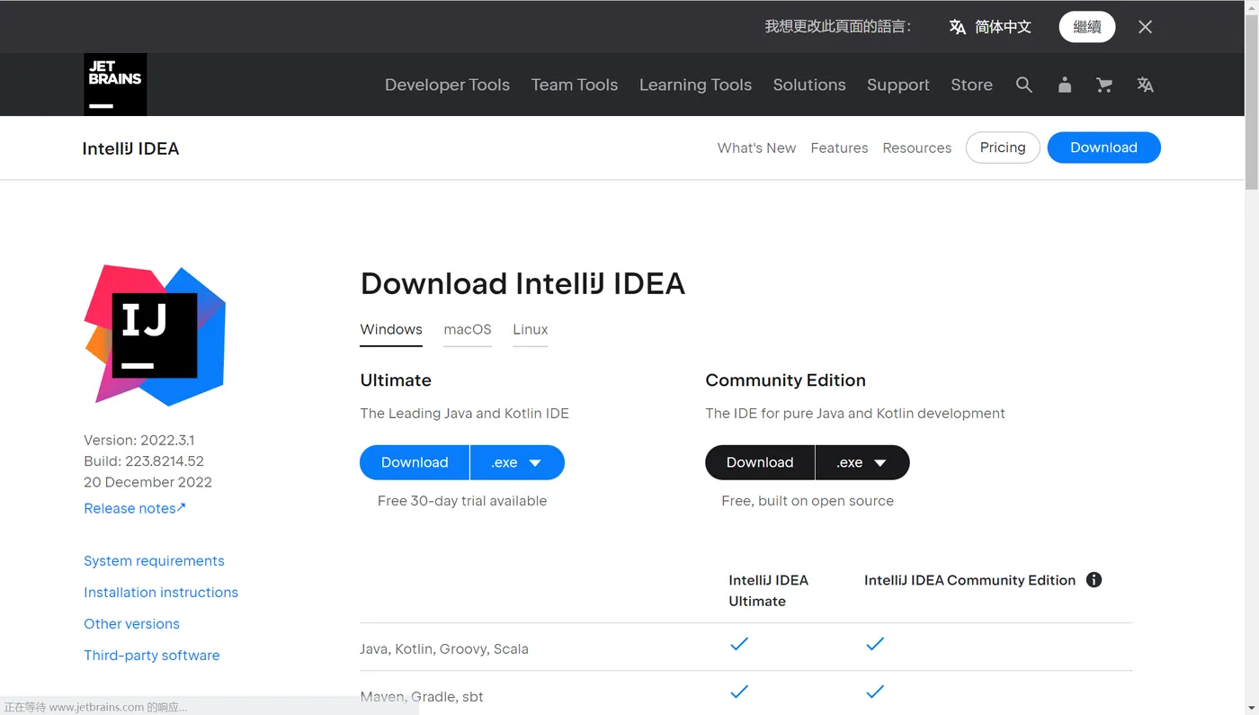
Task: Click the 'Java, Kotlin, Groovy, Scala' row text
Action: [x=444, y=648]
